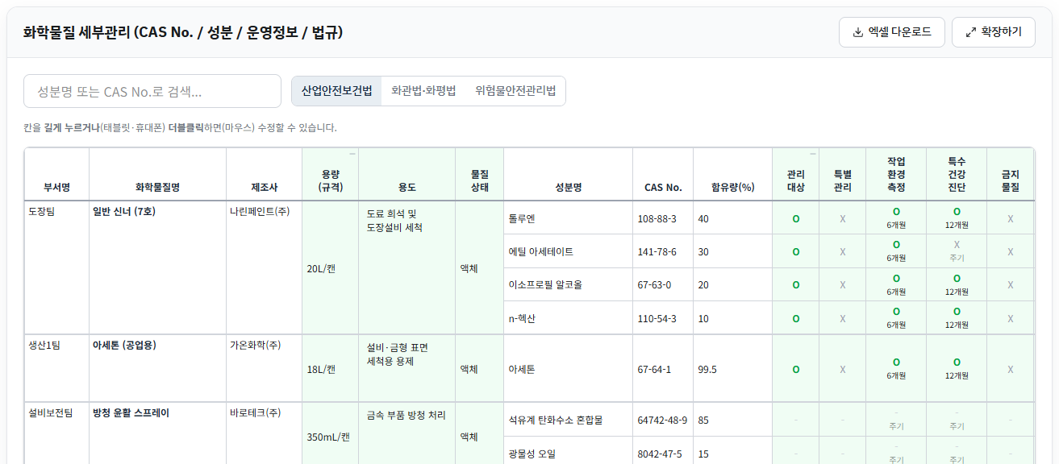Click 작업환경측정 6개월 cell in n-헥산 row

click(896, 317)
